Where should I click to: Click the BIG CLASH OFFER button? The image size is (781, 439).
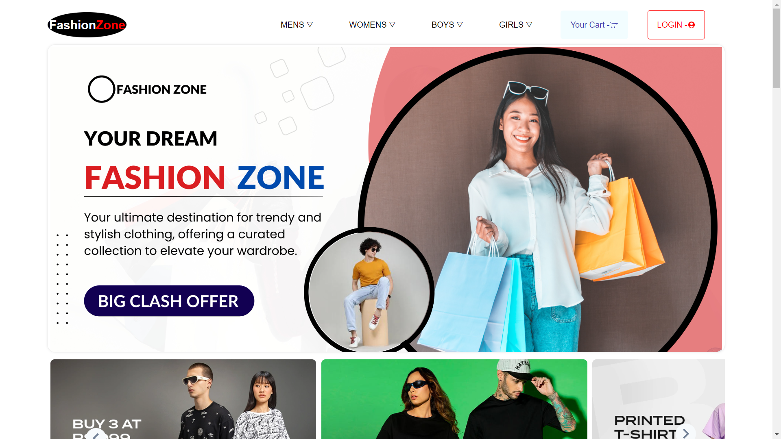(169, 301)
